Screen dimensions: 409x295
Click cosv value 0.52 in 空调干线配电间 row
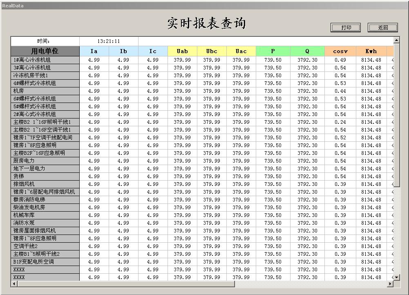pos(340,138)
